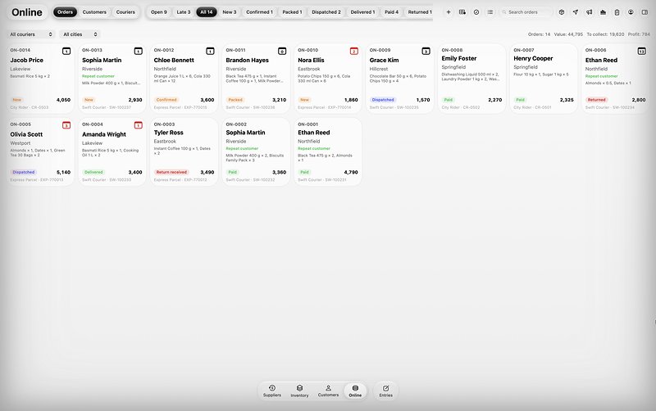Click calendar badge on Chloe Bennett card

coord(210,51)
